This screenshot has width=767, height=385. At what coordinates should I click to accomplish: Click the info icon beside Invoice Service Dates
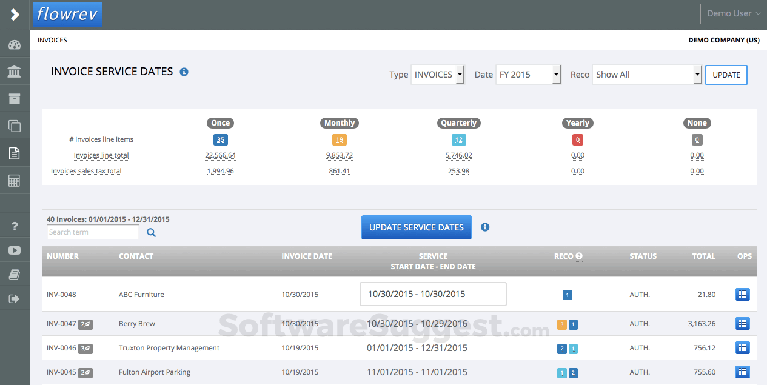184,72
